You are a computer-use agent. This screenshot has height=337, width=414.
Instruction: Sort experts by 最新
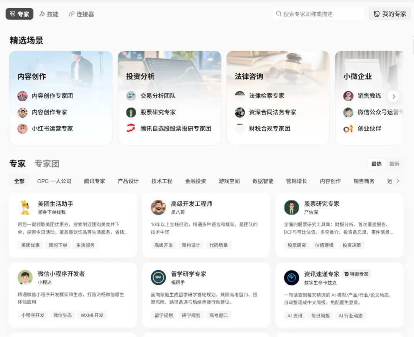click(394, 164)
